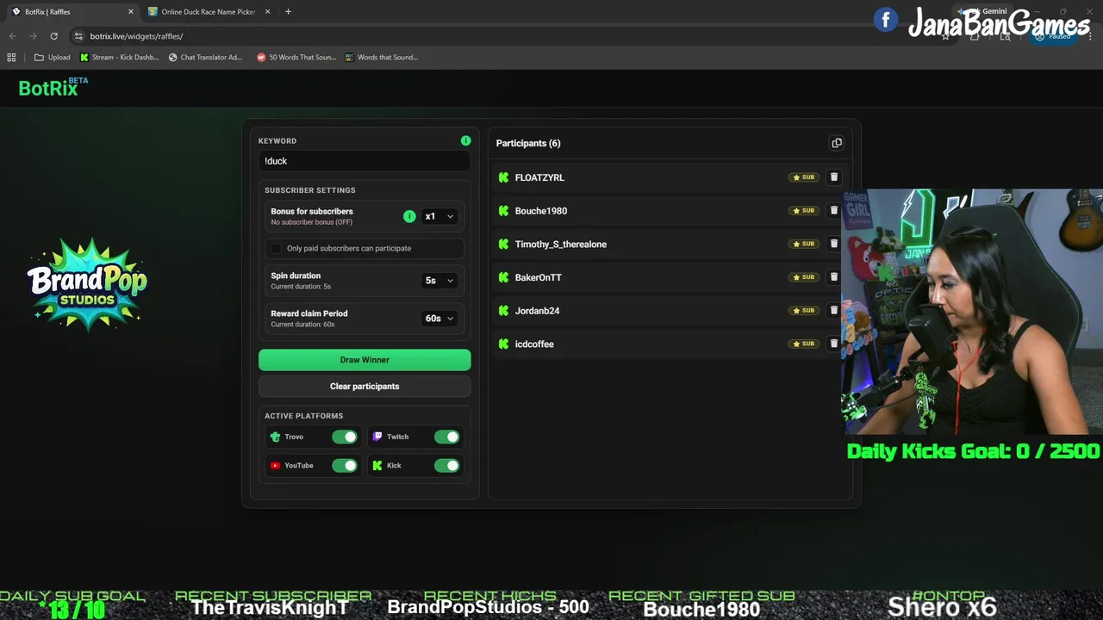Click the site info icon in address bar

tap(78, 36)
